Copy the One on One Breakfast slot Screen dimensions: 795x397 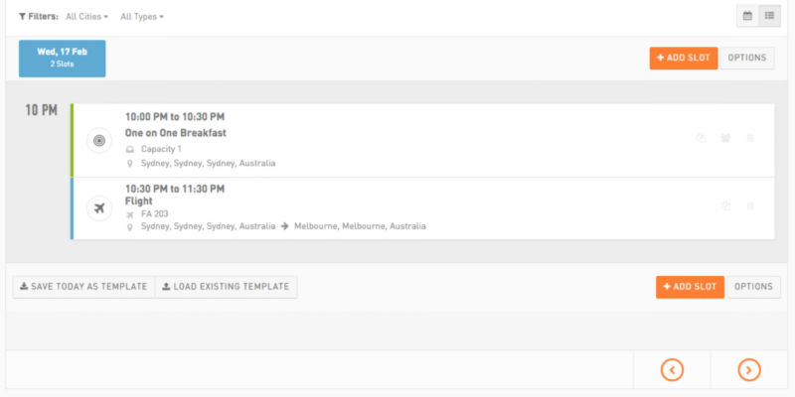tap(701, 138)
